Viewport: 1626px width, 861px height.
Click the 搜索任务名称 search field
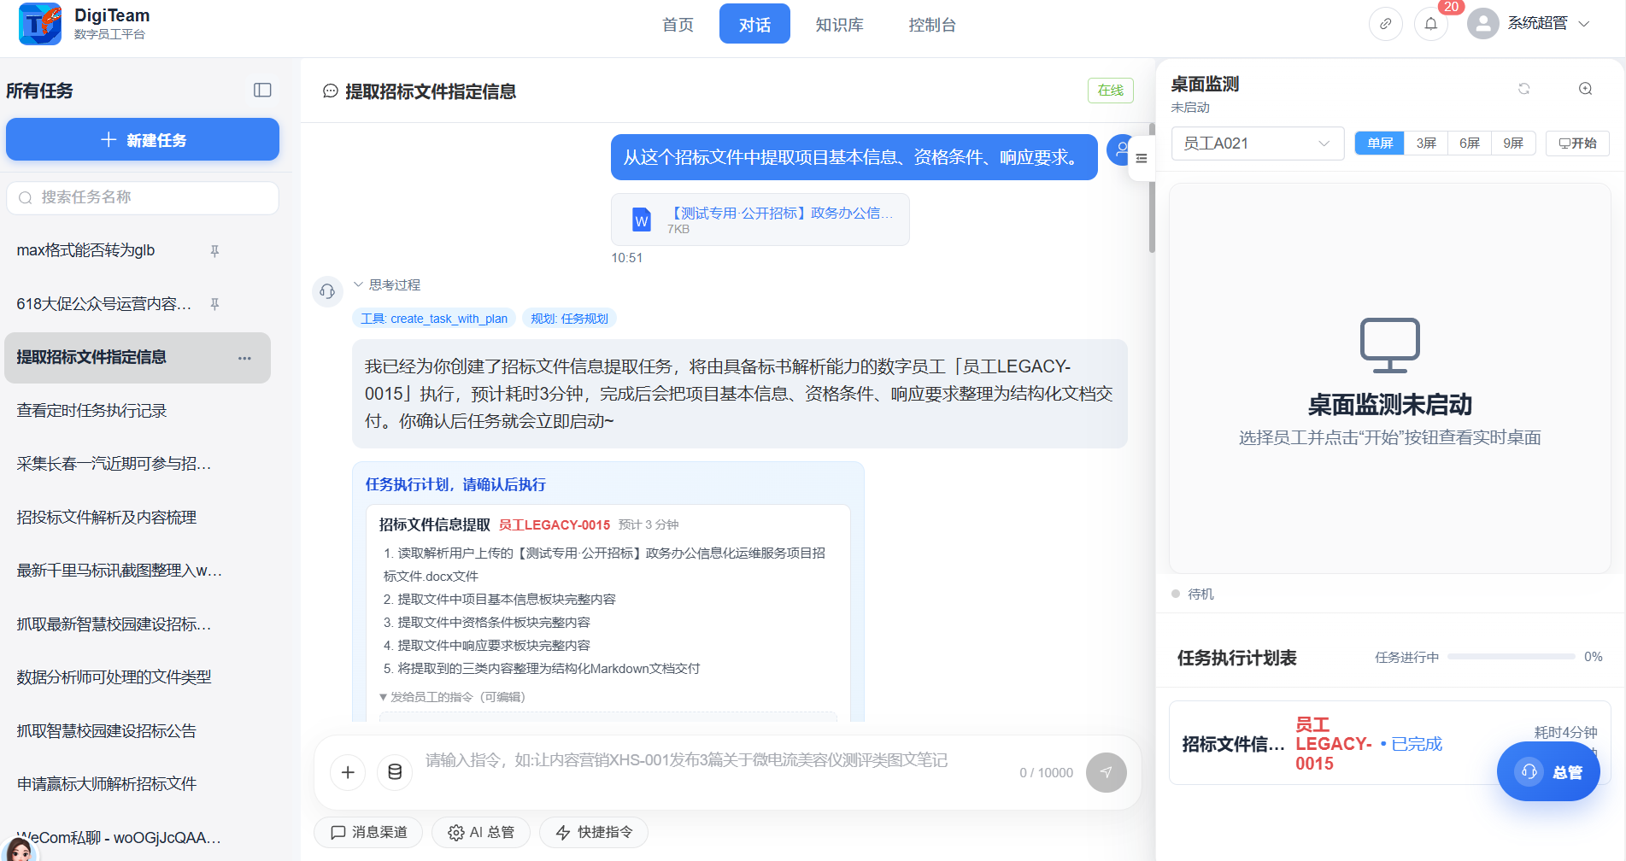(x=143, y=198)
